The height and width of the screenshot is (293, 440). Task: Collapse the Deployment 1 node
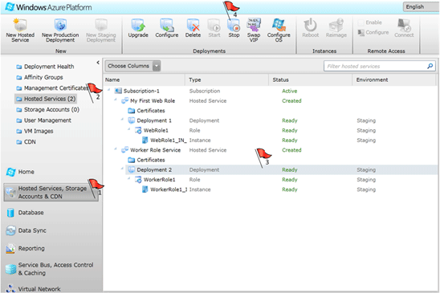[x=122, y=120]
